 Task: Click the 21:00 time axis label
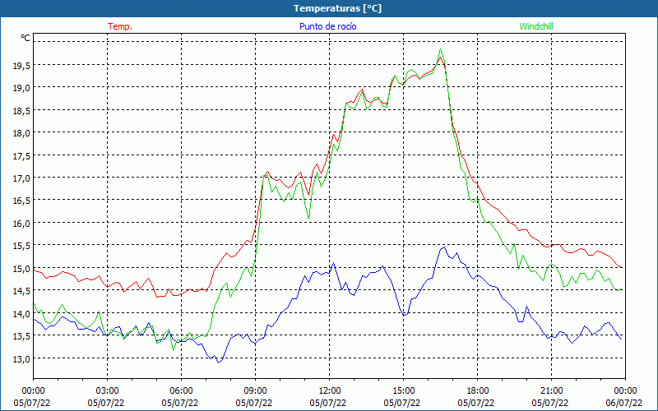pyautogui.click(x=551, y=391)
